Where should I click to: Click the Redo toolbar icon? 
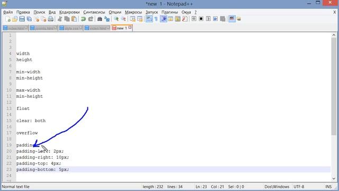coord(91,19)
